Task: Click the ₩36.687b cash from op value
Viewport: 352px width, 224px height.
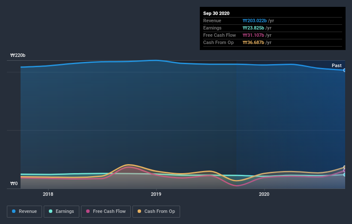Action: point(253,42)
